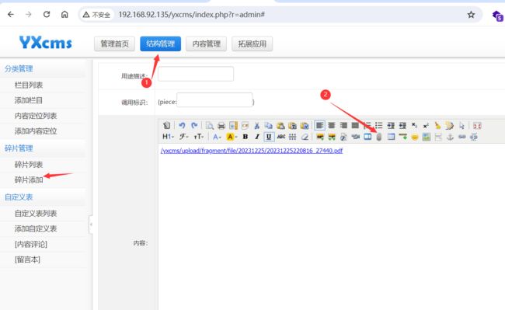Click the insert hyperlink chain icon

(461, 137)
